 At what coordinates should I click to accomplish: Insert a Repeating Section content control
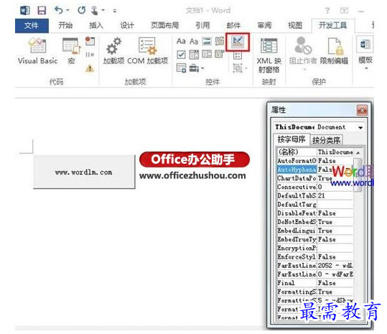(x=181, y=68)
